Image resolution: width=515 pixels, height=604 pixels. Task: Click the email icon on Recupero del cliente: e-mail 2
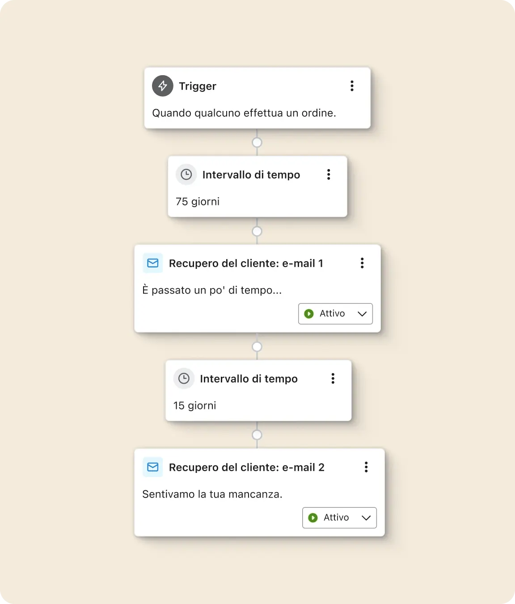[152, 467]
